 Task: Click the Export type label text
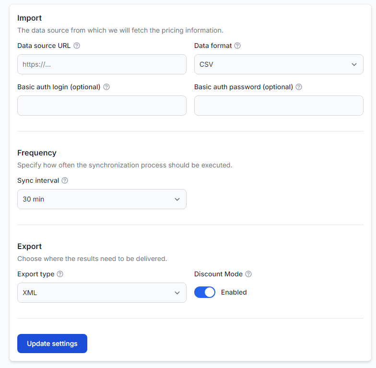click(x=36, y=274)
